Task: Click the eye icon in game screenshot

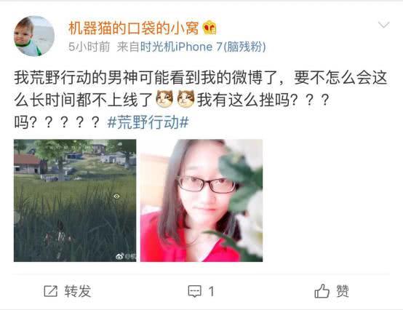Action: tap(116, 196)
